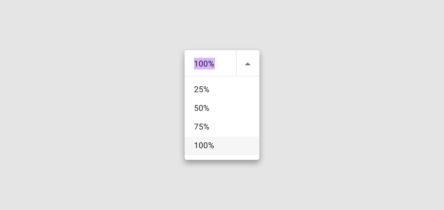This screenshot has height=210, width=444.
Task: Choose the second entry, 50%
Action: pos(222,108)
